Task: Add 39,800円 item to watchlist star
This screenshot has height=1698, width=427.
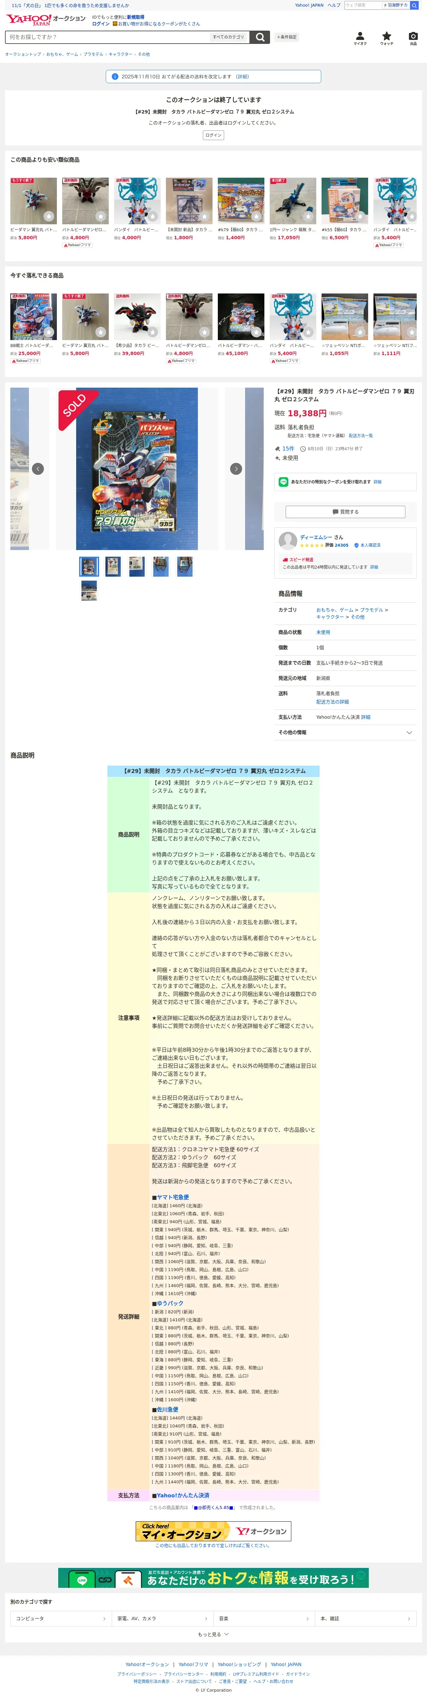Action: [152, 332]
